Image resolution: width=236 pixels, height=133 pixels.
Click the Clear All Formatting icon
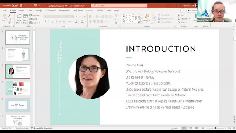point(85,16)
